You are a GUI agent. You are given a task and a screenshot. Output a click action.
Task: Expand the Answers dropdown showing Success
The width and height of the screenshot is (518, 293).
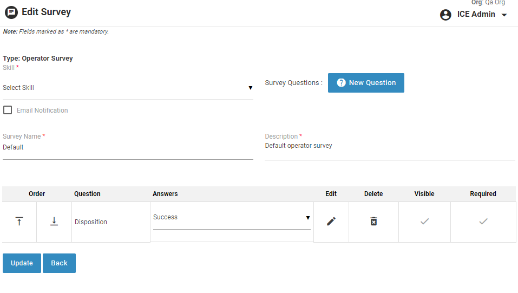tap(232, 218)
